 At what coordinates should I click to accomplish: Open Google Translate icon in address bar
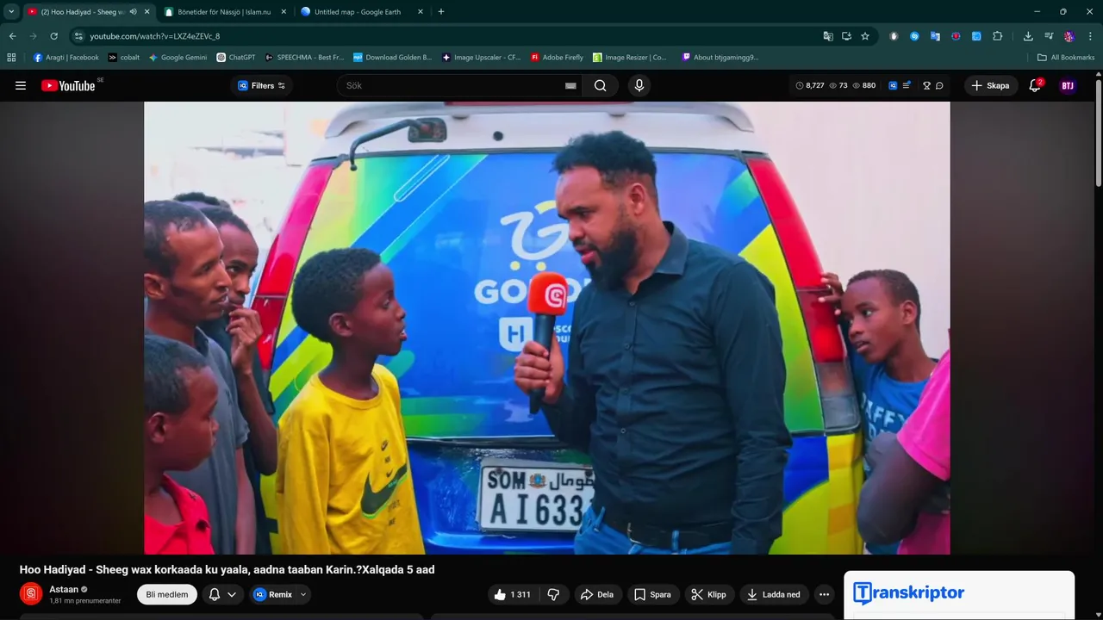click(828, 36)
